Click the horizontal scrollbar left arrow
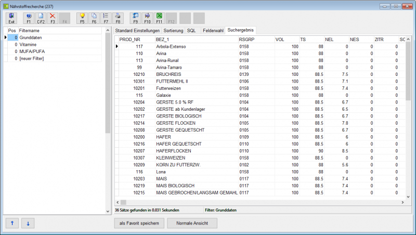 [x=118, y=202]
